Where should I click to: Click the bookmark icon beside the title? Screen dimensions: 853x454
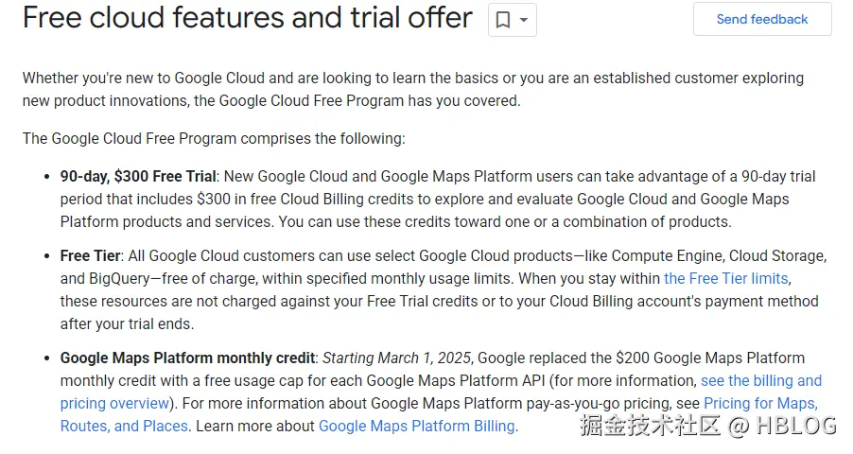(x=503, y=20)
